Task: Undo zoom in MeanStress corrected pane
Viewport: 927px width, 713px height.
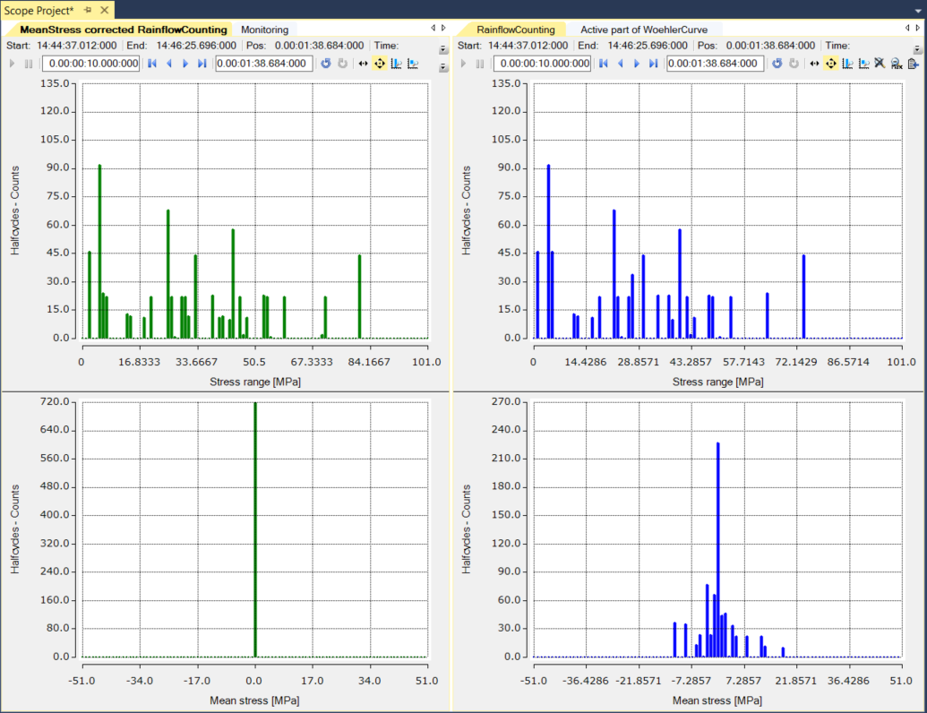Action: click(x=326, y=64)
